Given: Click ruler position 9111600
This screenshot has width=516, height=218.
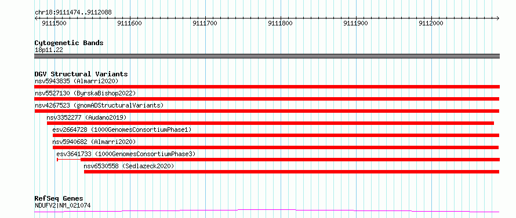Looking at the screenshot, I should point(130,23).
